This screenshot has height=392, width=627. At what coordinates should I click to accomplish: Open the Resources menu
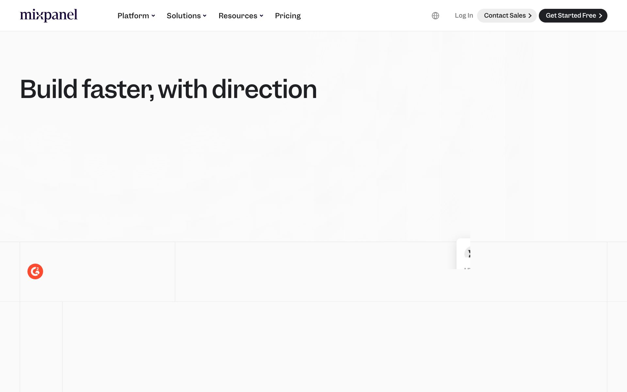[241, 16]
